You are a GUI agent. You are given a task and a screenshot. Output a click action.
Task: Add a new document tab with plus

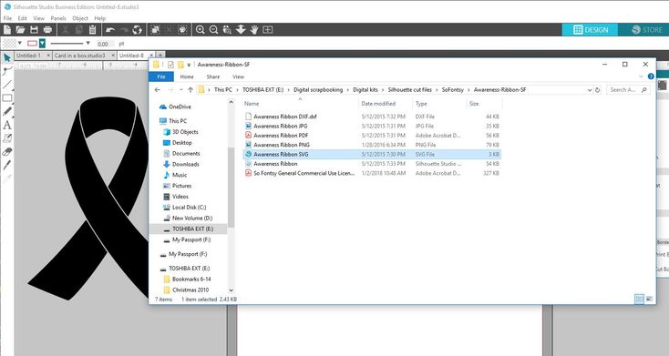(160, 55)
